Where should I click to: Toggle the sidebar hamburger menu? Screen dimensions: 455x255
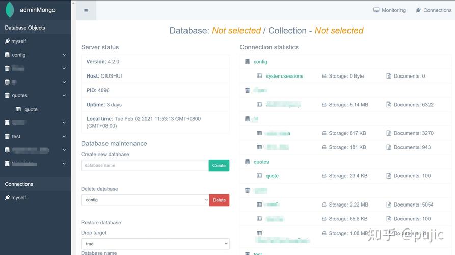(86, 11)
